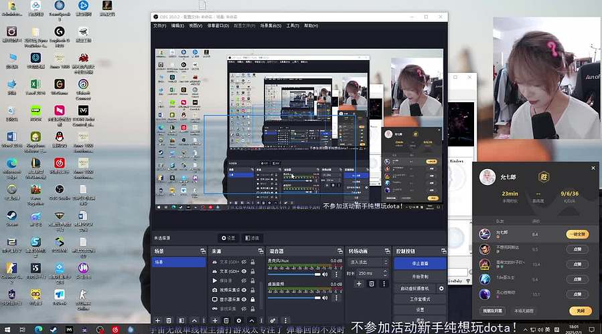Viewport: 602px width, 334px height.
Task: Open the 来源 footer more-options dots
Action: (261, 321)
